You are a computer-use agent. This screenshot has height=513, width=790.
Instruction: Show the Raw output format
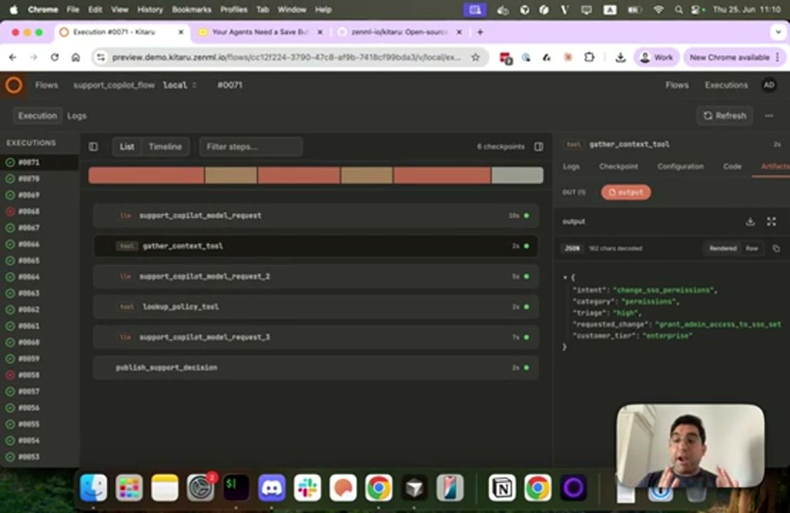tap(752, 248)
